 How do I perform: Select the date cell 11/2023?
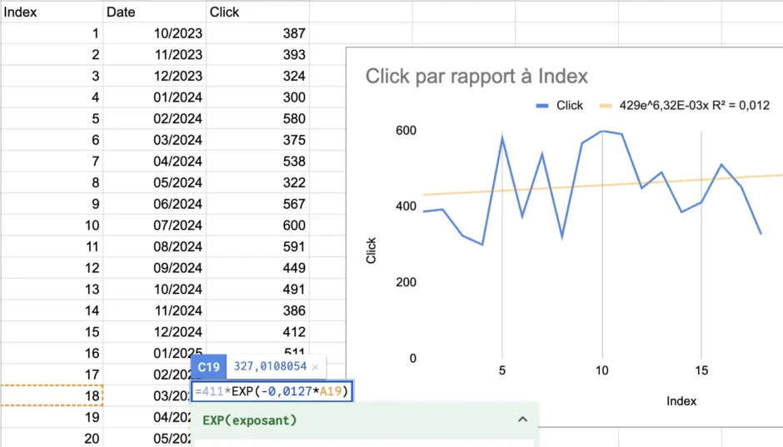point(154,54)
